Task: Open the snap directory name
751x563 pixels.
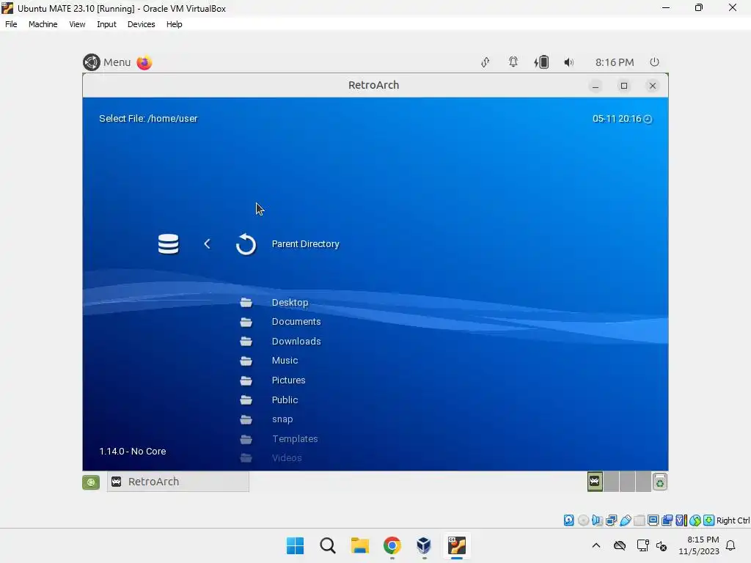Action: (x=282, y=419)
